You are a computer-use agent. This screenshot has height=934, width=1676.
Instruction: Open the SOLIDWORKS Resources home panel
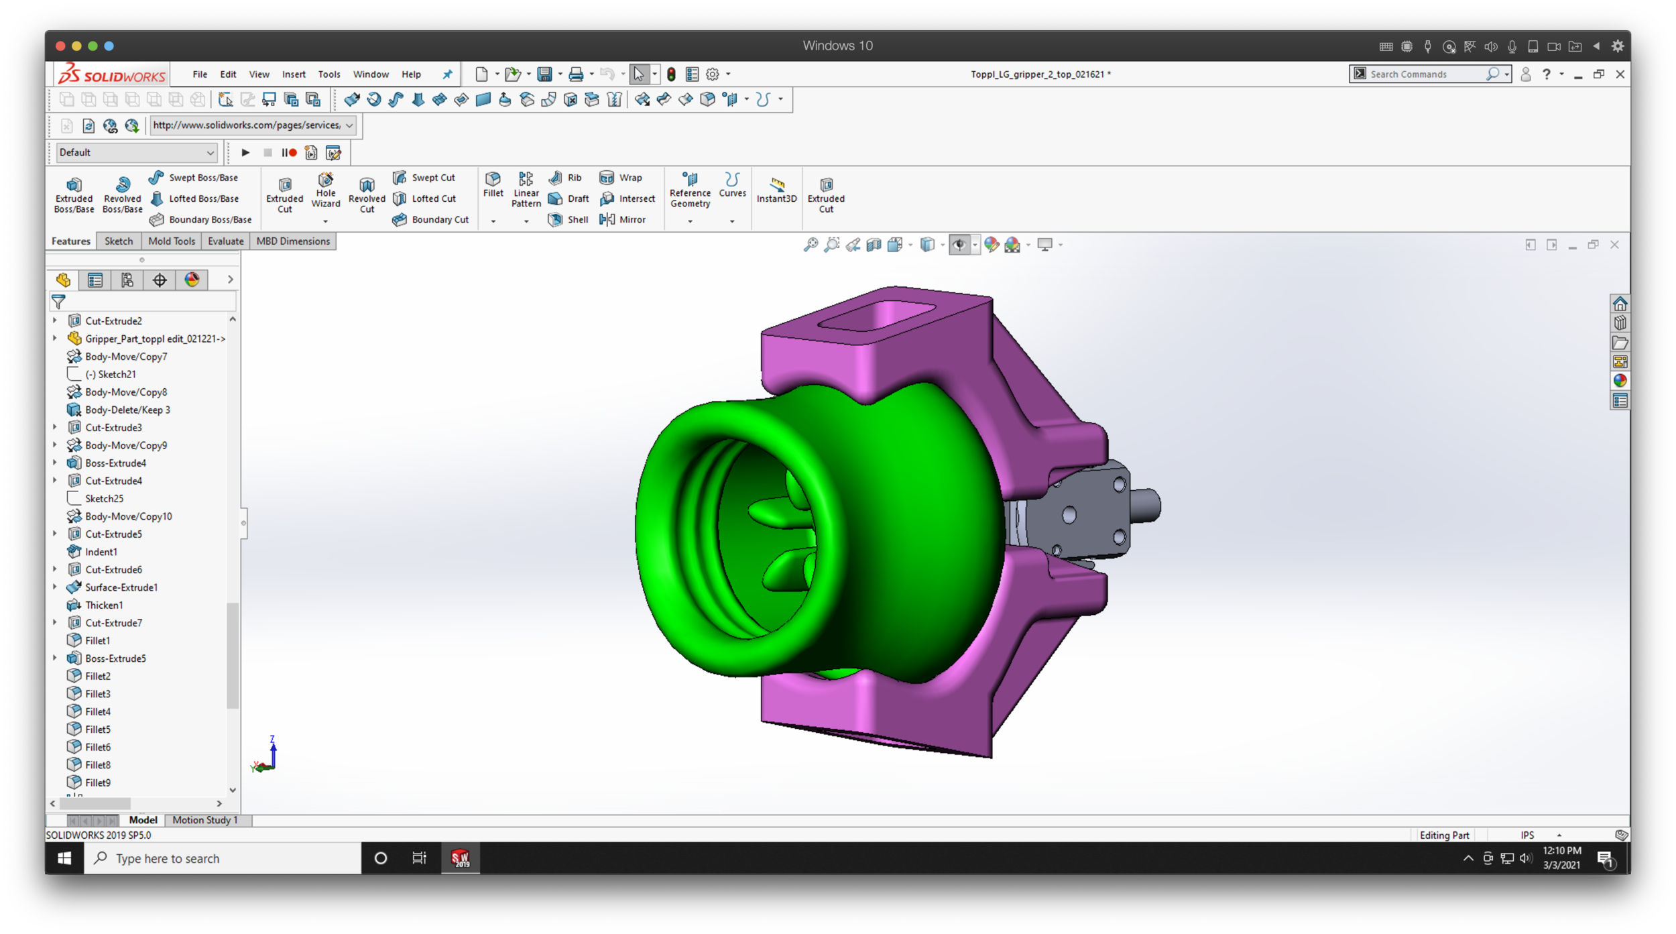[1620, 304]
